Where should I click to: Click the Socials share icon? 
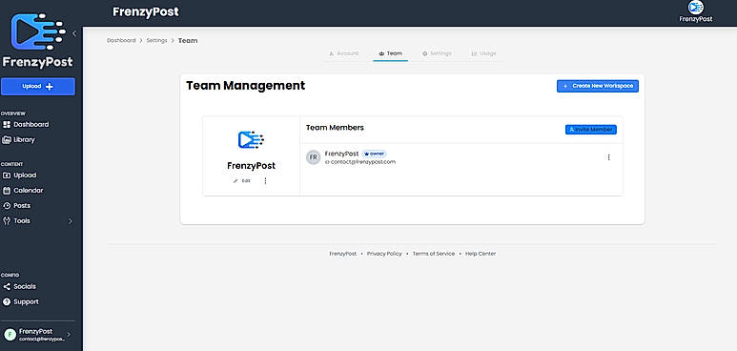(6, 286)
